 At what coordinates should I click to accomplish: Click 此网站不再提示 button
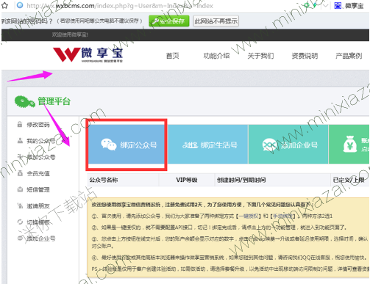coord(216,21)
